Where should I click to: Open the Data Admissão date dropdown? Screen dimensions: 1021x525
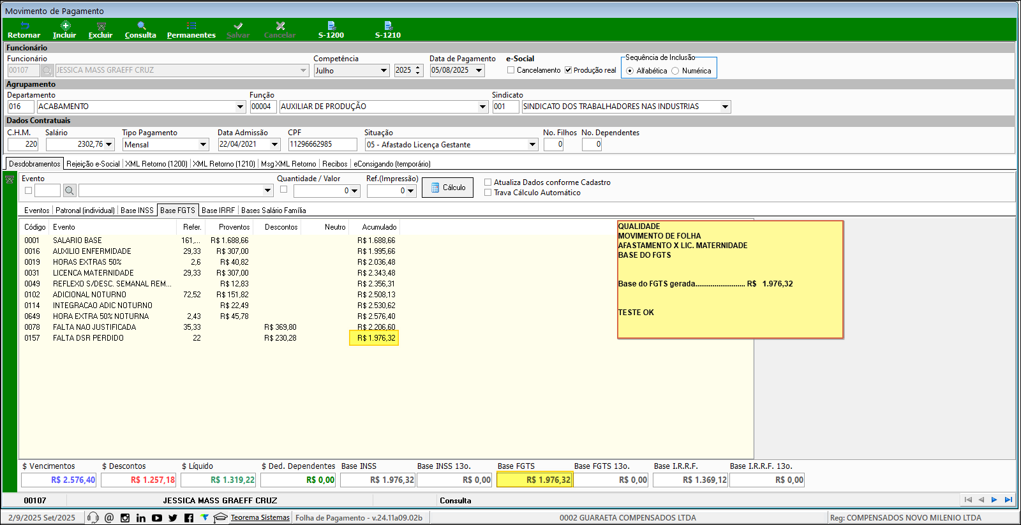coord(275,145)
